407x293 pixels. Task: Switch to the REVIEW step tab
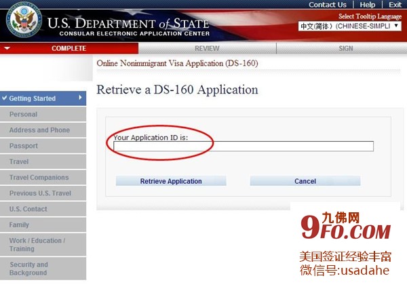coord(207,49)
